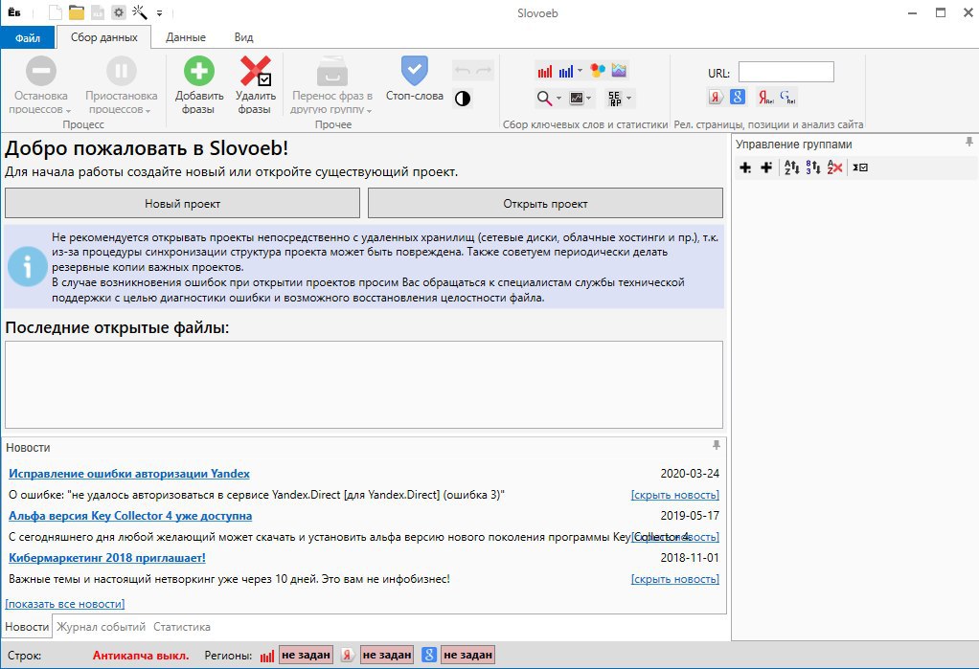Click не задан next to Google status icon
979x669 pixels.
coord(467,655)
